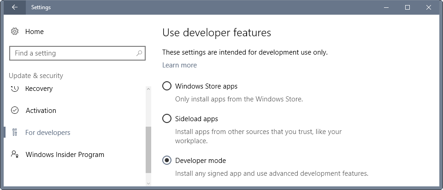Open the Learn more link
443x190 pixels.
click(179, 65)
